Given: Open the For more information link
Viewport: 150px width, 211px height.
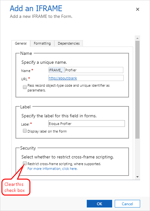Looking at the screenshot, I should point(52,169).
